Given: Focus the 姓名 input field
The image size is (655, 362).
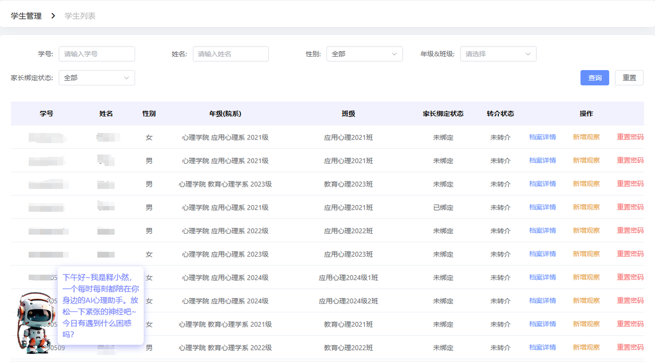Looking at the screenshot, I should tap(231, 54).
